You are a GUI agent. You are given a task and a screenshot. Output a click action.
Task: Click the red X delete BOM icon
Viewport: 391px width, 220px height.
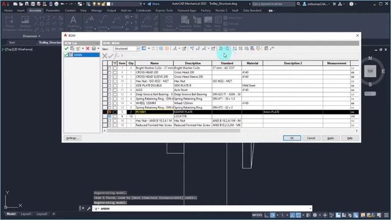coord(87,48)
